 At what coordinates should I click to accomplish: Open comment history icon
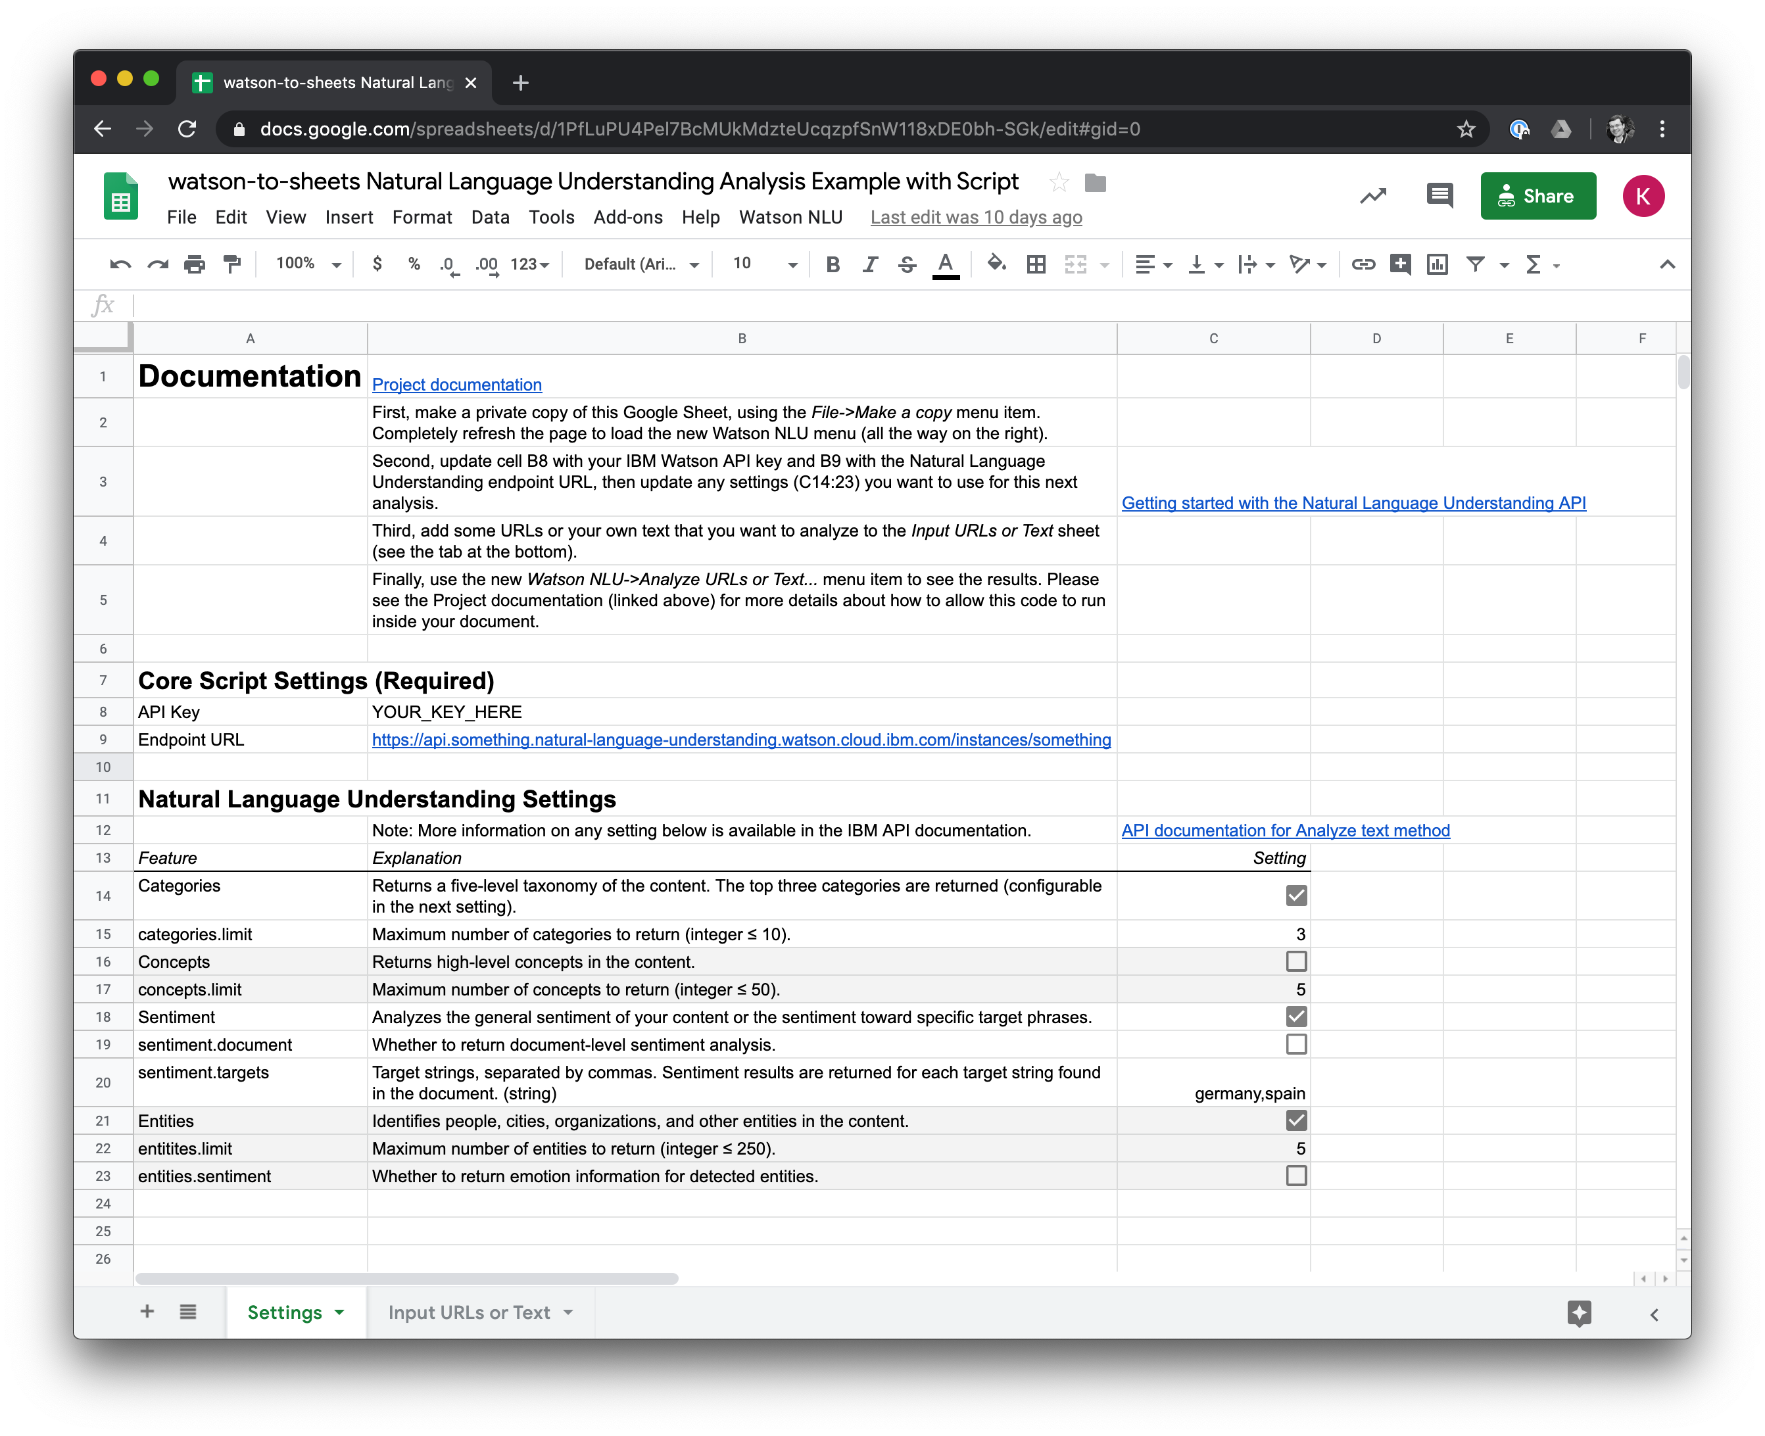click(1439, 196)
